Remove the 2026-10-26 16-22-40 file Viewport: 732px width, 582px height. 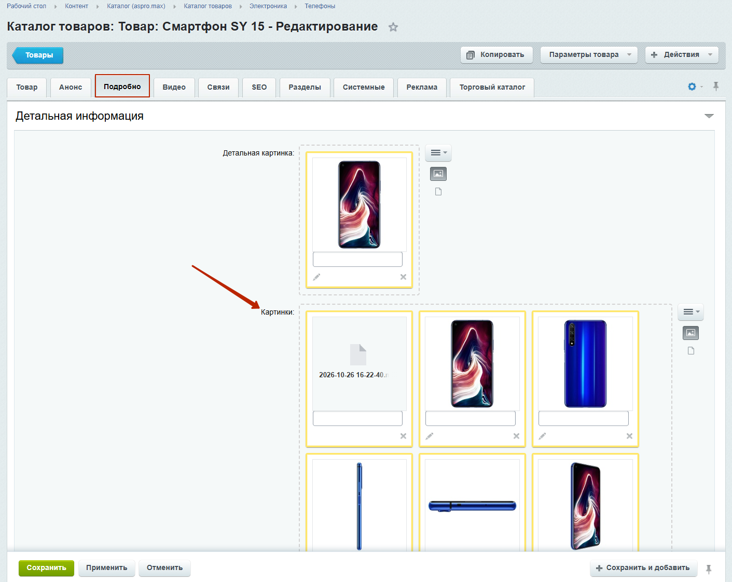(x=403, y=436)
